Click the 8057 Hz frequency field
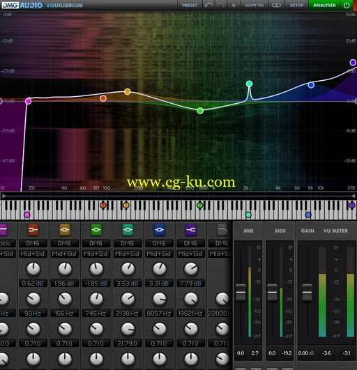This screenshot has height=370, width=357. (x=159, y=314)
